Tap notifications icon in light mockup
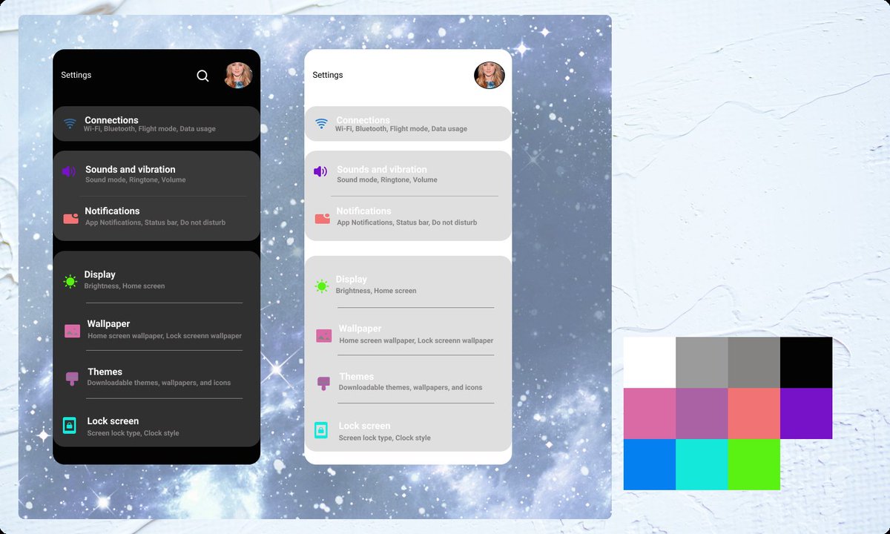 (x=323, y=218)
